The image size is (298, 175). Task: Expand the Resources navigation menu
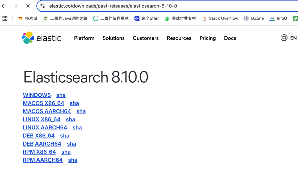click(x=179, y=38)
